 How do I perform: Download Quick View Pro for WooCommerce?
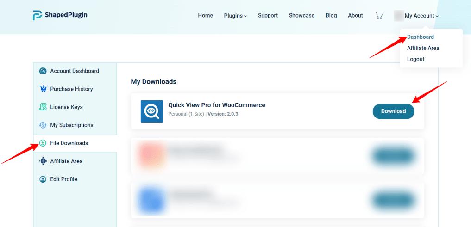pyautogui.click(x=393, y=111)
